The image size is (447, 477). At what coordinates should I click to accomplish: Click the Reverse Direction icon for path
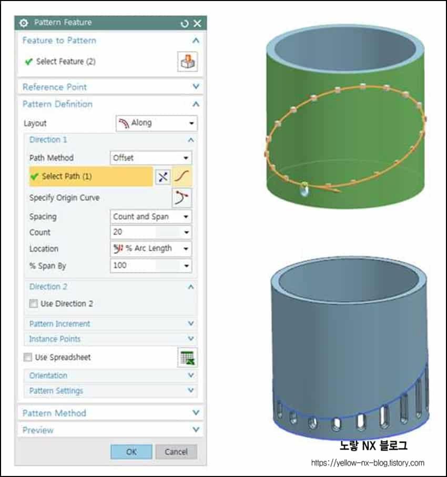pyautogui.click(x=163, y=176)
